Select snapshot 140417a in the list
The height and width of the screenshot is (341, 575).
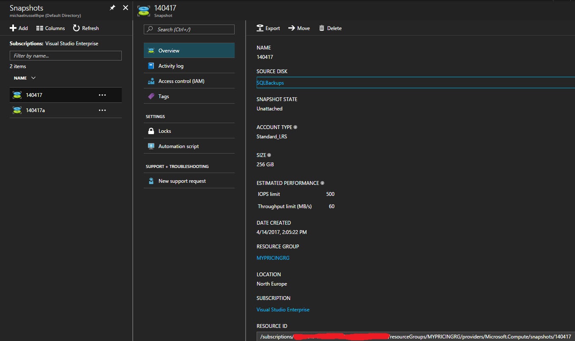click(x=66, y=110)
